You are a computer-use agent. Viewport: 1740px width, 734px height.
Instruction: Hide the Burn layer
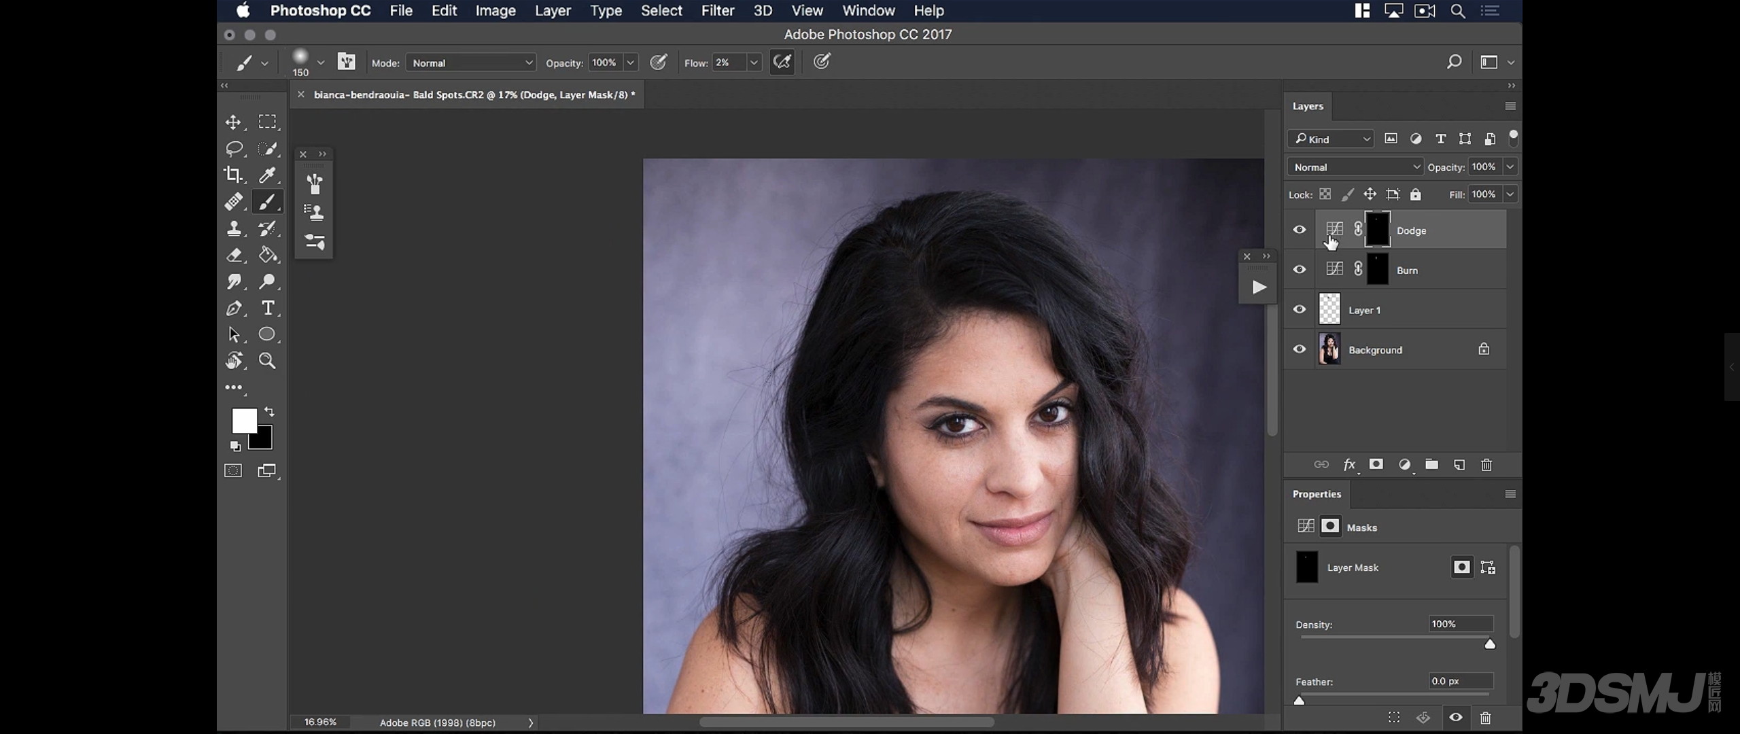(x=1300, y=270)
